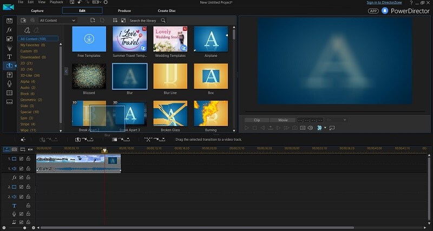The width and height of the screenshot is (433, 231).
Task: Click the notification bell icon
Action: pyautogui.click(x=385, y=11)
